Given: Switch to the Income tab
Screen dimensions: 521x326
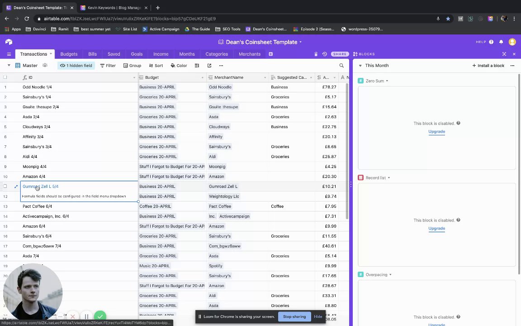Looking at the screenshot, I should (x=161, y=54).
